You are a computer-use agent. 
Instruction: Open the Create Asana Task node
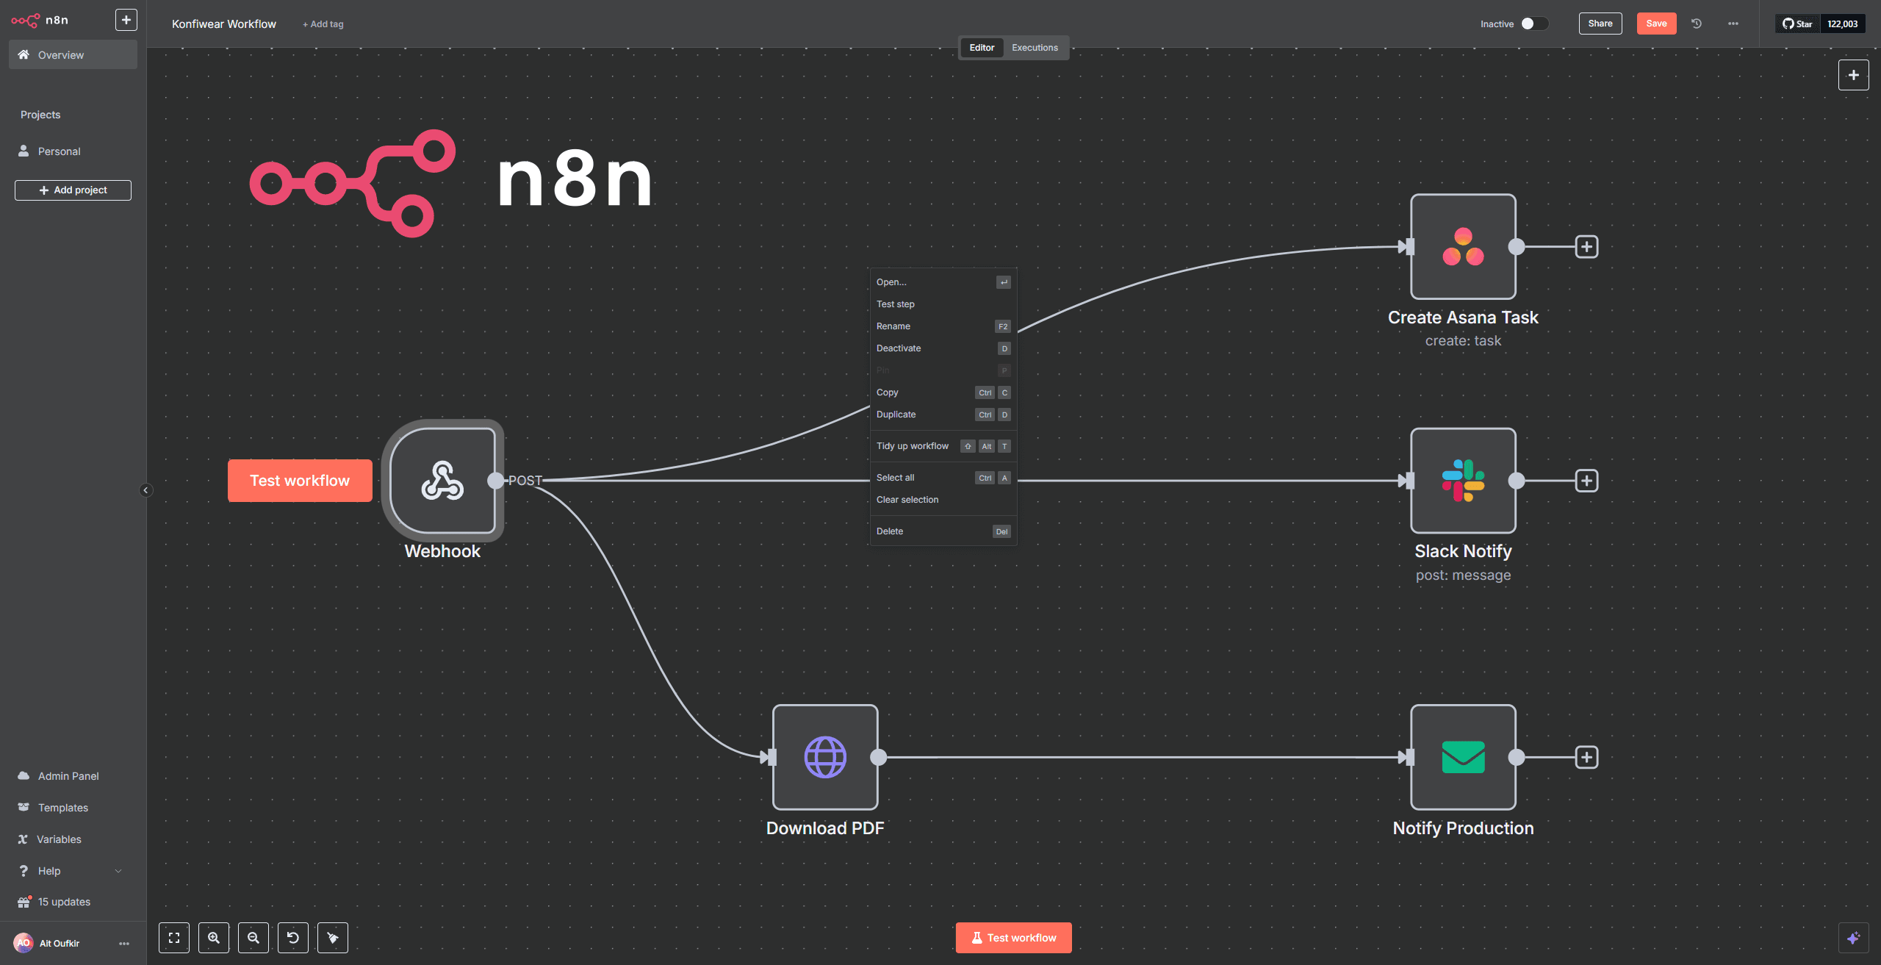point(1463,246)
